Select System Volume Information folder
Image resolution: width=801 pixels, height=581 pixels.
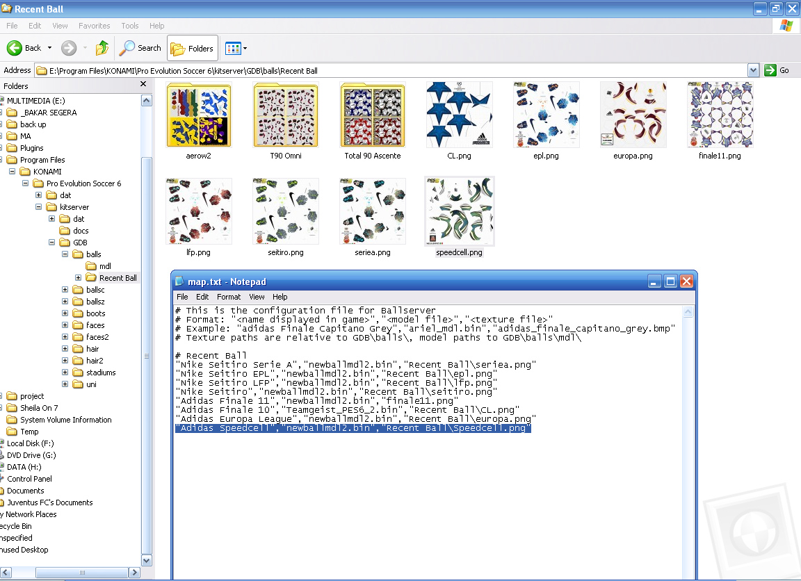tap(58, 420)
